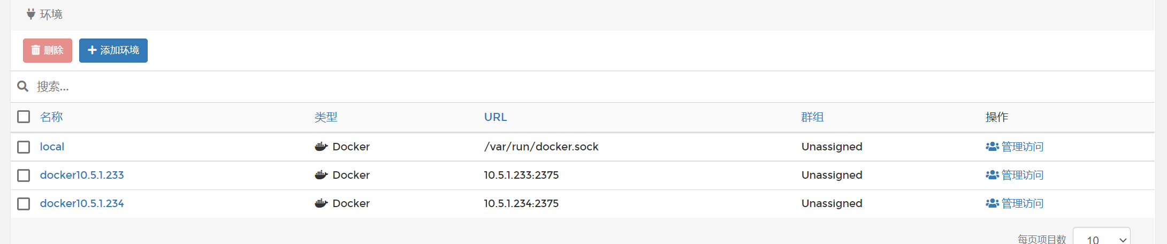The image size is (1167, 244).
Task: Click users icon in the local row
Action: (x=992, y=147)
